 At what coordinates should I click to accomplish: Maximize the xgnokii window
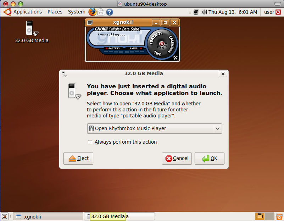click(165, 22)
